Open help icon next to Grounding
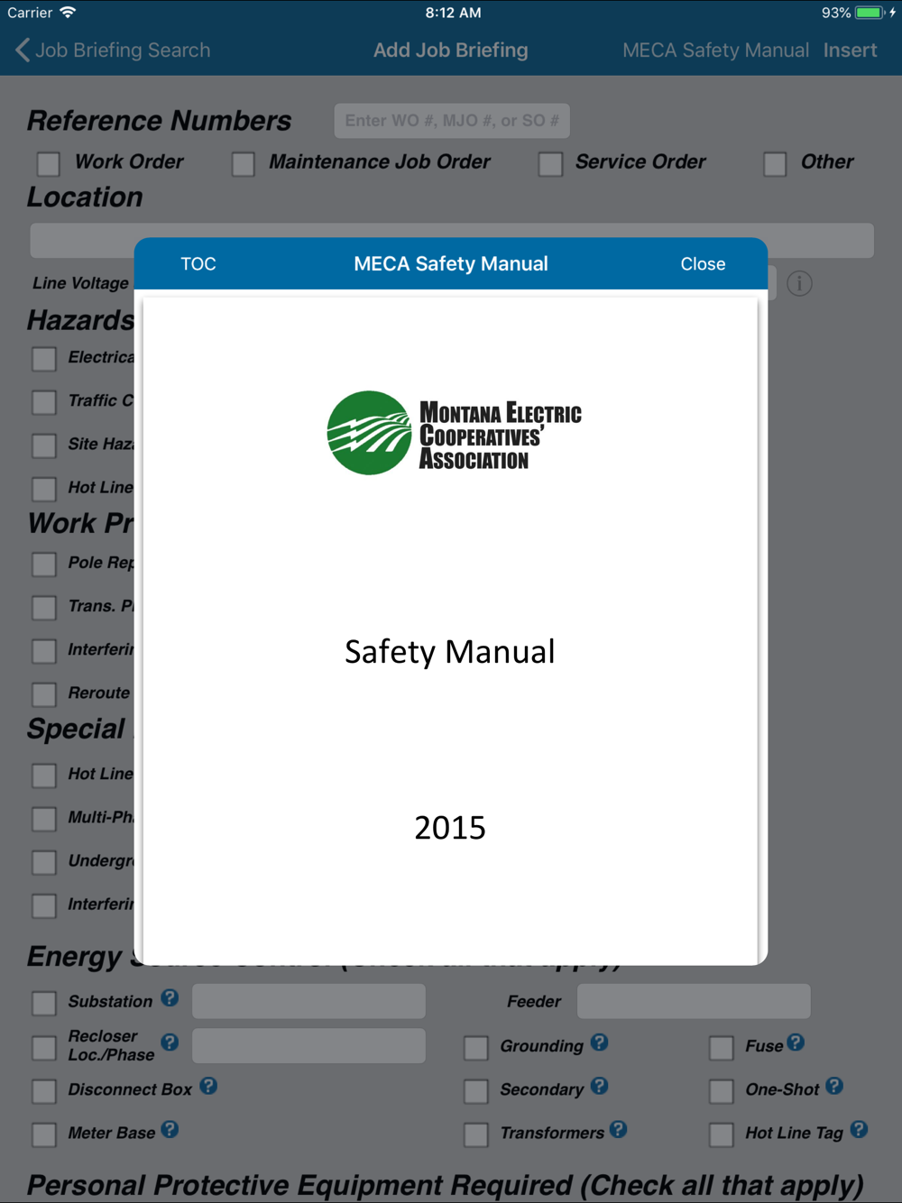The image size is (902, 1203). click(599, 1042)
